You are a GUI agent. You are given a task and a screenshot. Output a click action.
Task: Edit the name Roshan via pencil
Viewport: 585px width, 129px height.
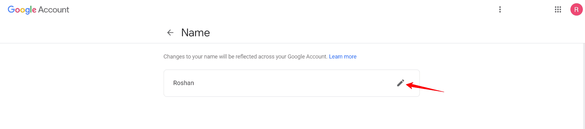coord(401,83)
